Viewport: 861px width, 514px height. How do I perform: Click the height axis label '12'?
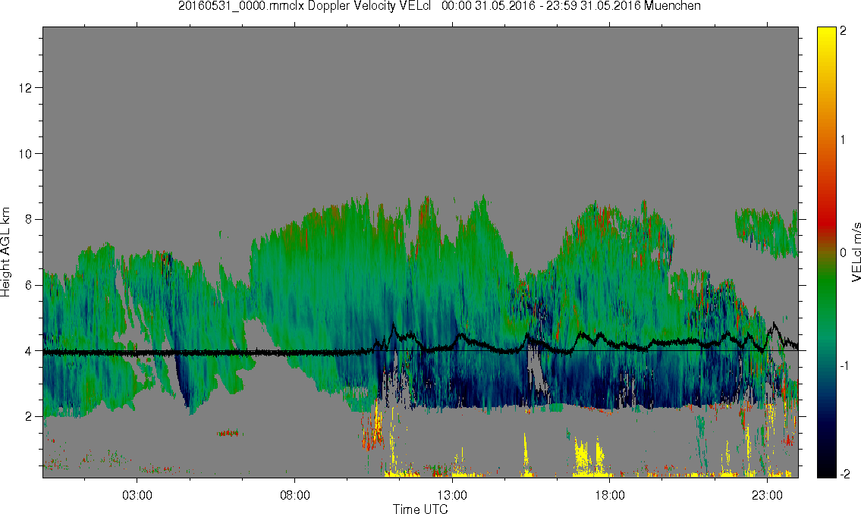(x=25, y=88)
